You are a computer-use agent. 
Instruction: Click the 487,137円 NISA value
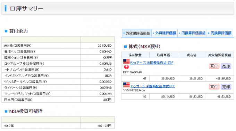point(104,126)
